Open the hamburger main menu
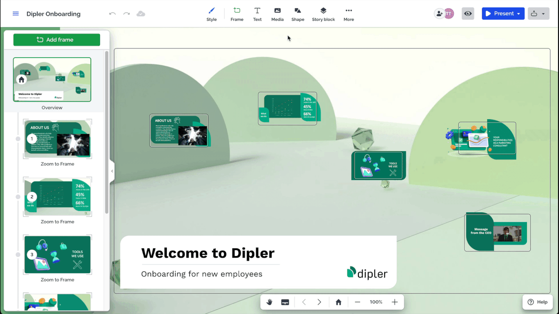 16,14
